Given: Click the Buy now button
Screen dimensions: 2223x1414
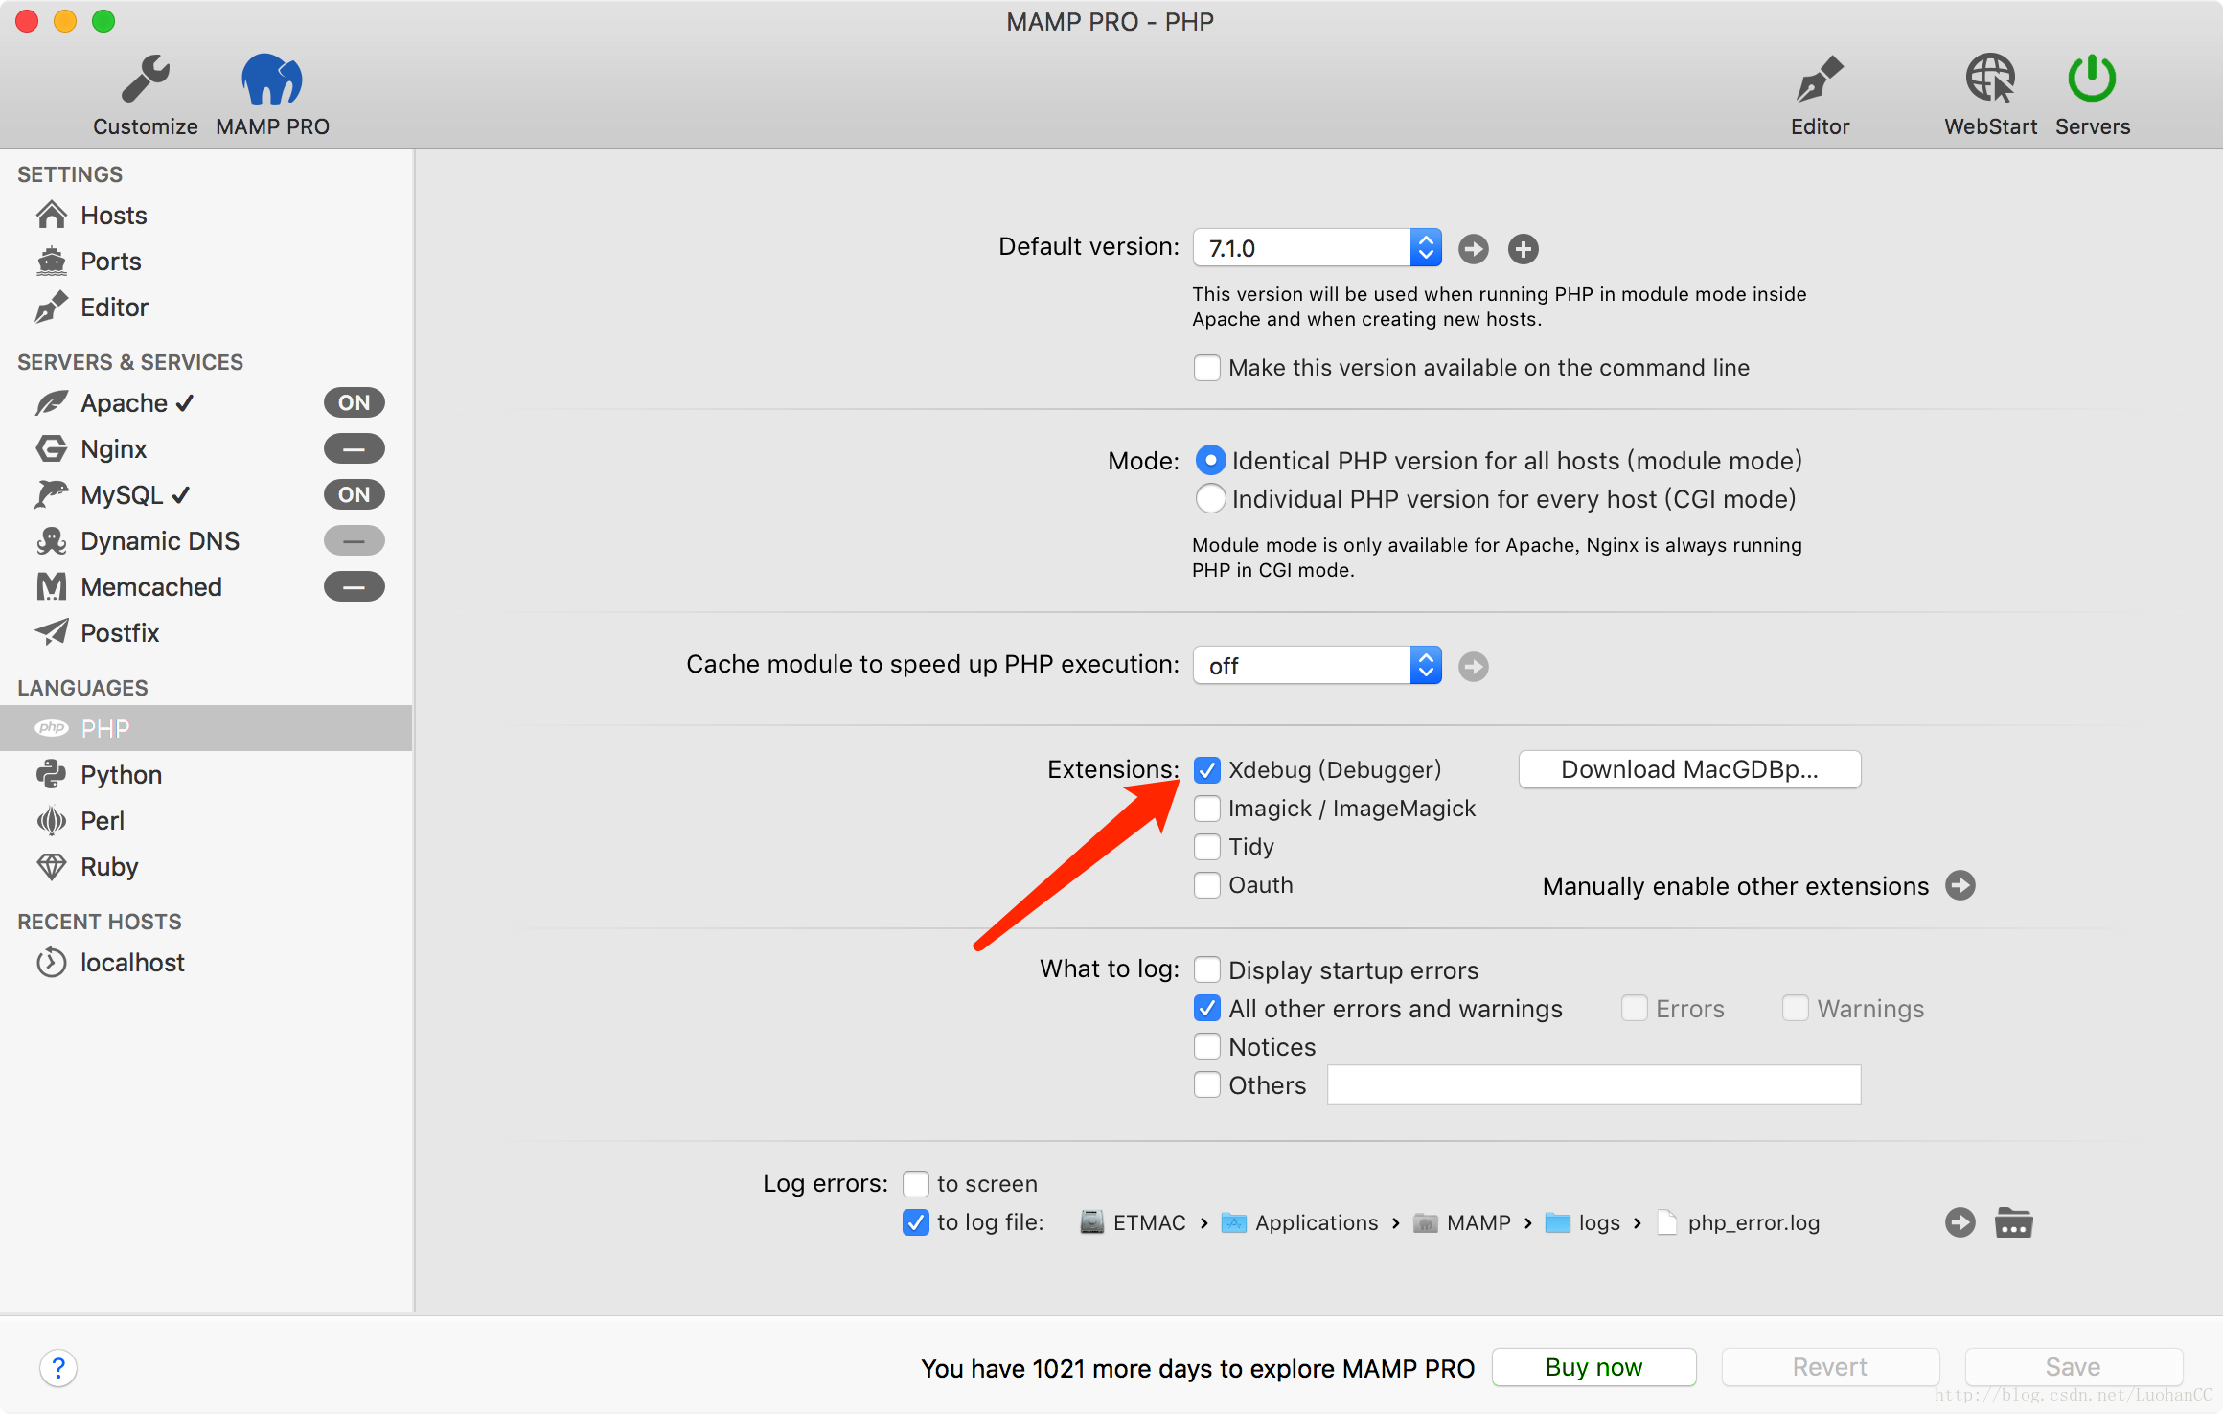Looking at the screenshot, I should [x=1593, y=1367].
